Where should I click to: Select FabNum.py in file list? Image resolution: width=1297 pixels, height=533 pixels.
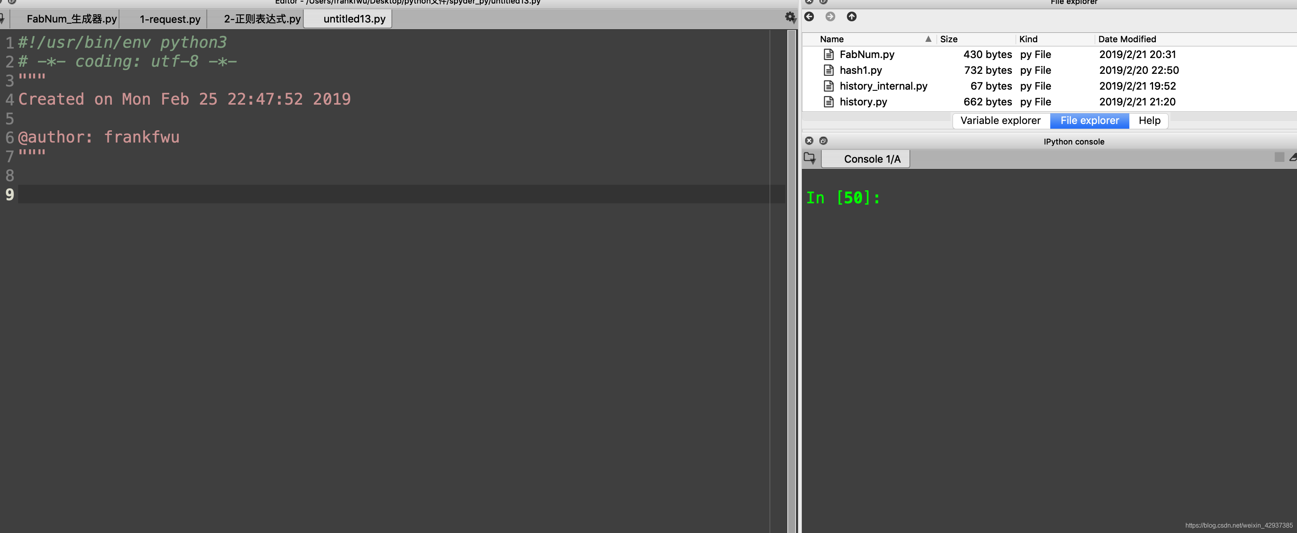(866, 54)
